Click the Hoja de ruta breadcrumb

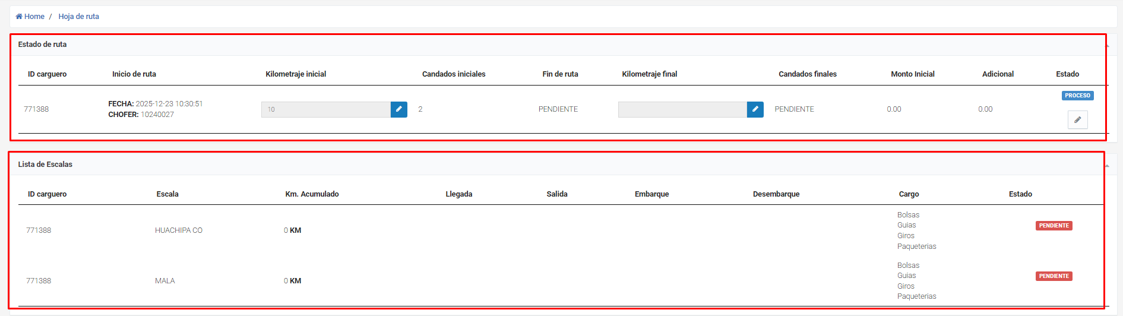[78, 17]
